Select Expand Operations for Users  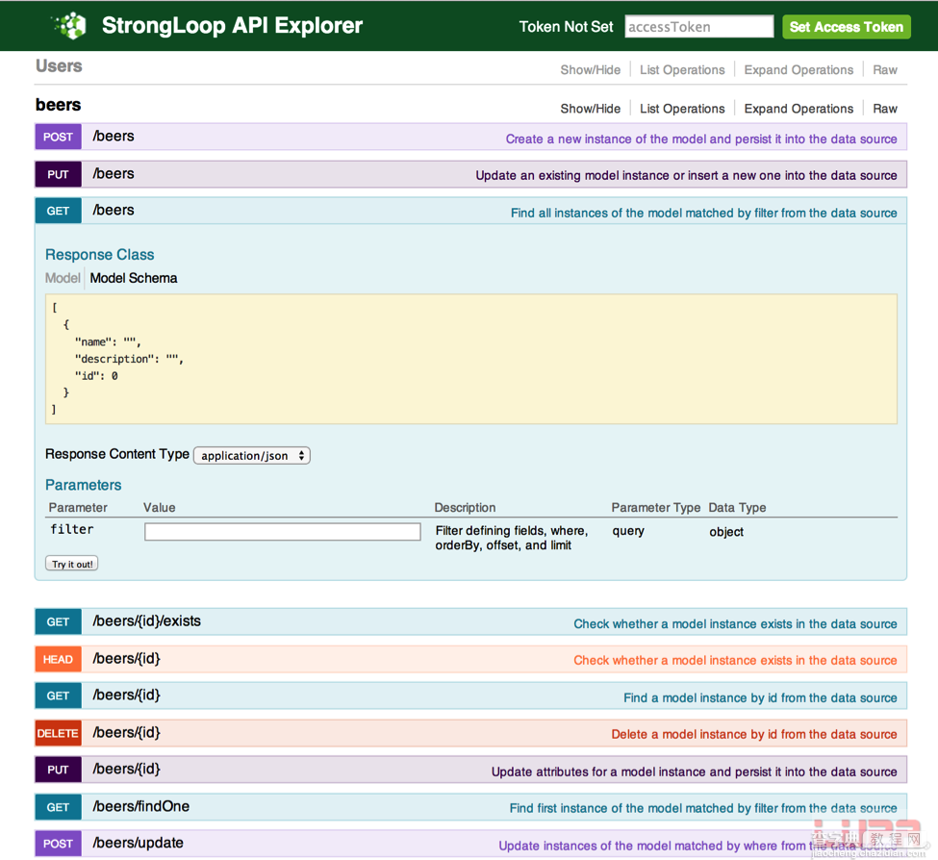(798, 70)
